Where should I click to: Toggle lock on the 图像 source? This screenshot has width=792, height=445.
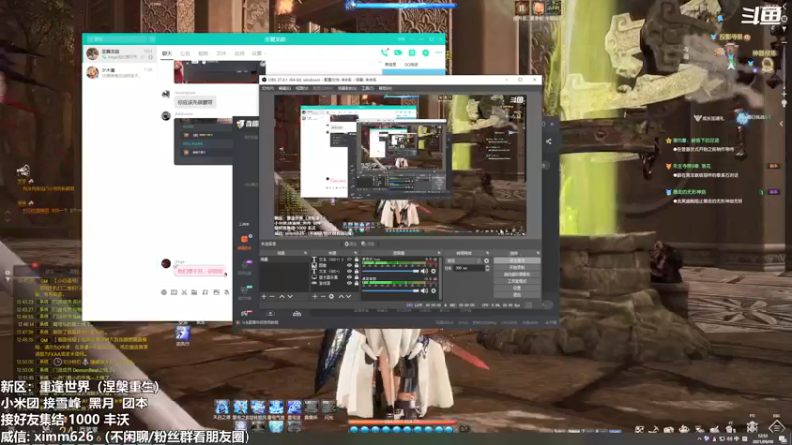click(357, 265)
